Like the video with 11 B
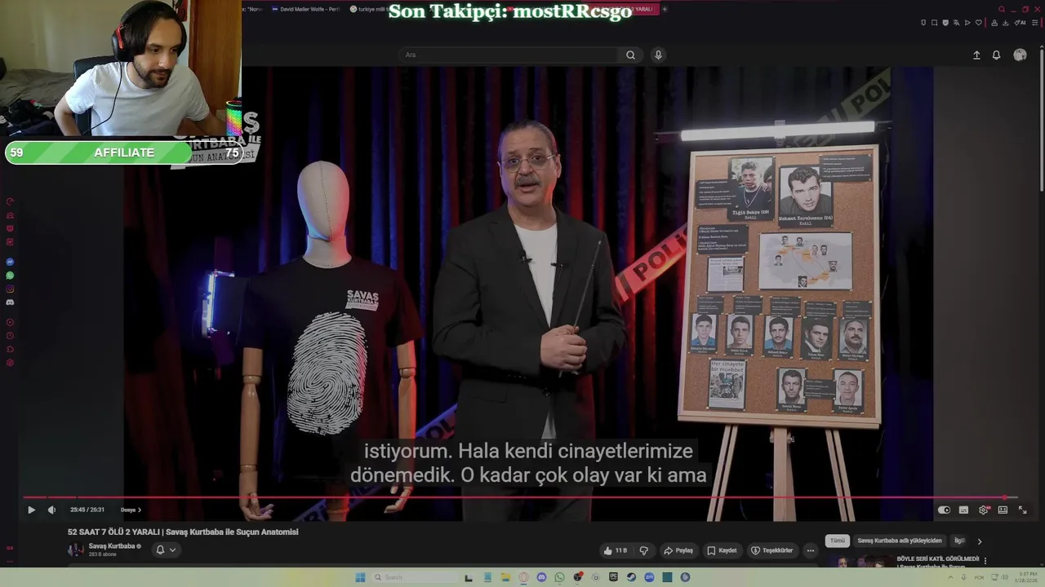 pos(615,550)
